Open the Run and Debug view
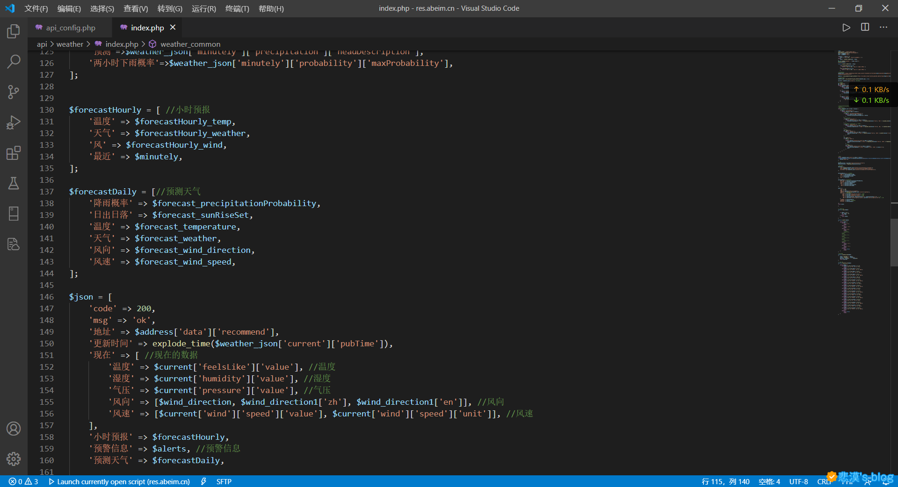 [14, 122]
